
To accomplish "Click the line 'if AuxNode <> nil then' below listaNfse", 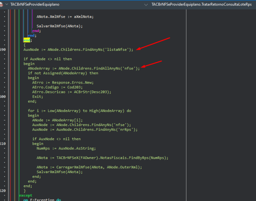I will click(x=48, y=59).
